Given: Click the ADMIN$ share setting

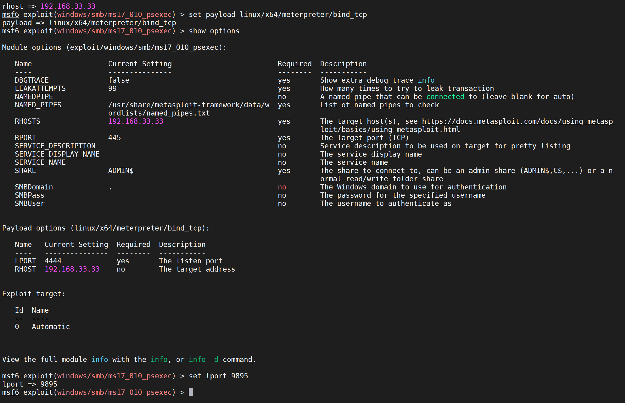Looking at the screenshot, I should (x=121, y=171).
